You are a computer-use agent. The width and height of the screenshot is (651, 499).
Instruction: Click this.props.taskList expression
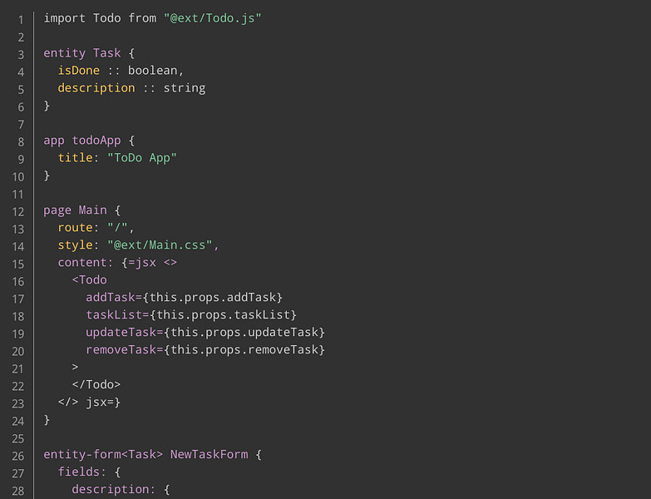pos(223,314)
